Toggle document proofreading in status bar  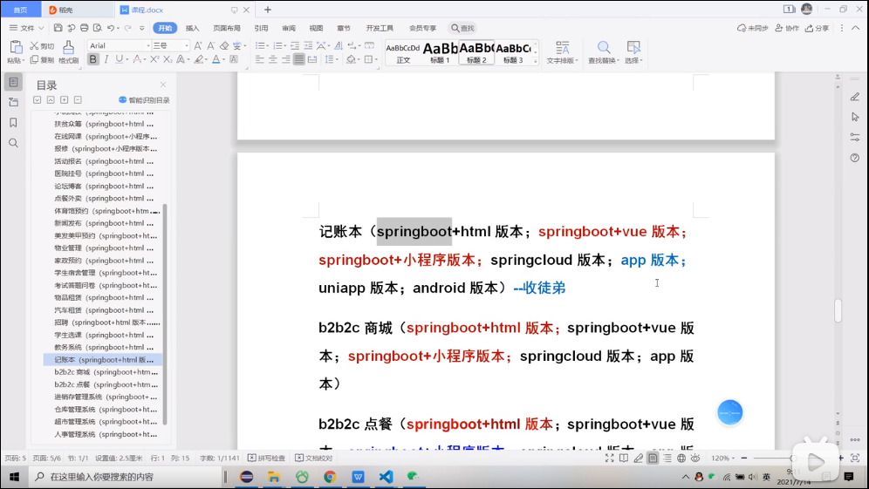pos(314,458)
